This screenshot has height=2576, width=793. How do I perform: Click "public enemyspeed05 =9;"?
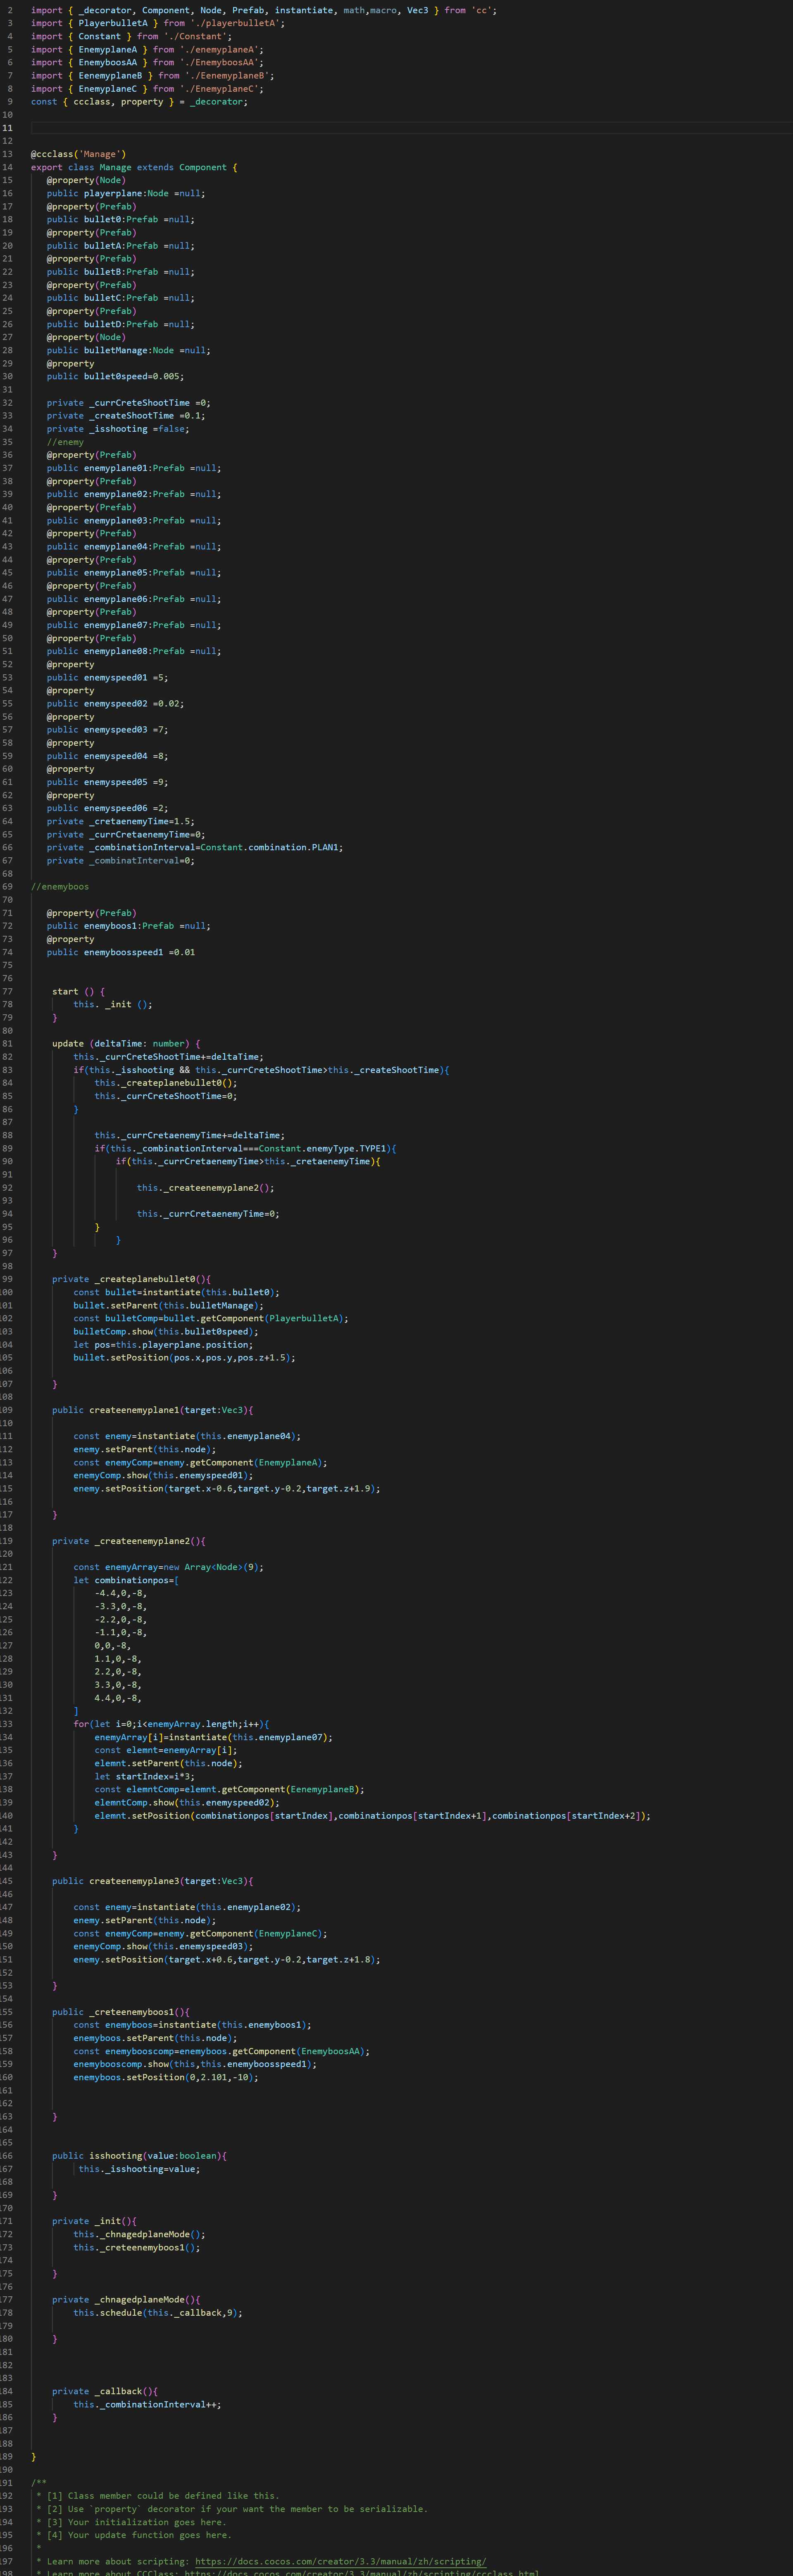pyautogui.click(x=108, y=782)
